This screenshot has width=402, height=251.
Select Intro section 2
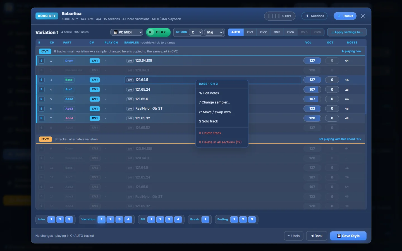60,219
